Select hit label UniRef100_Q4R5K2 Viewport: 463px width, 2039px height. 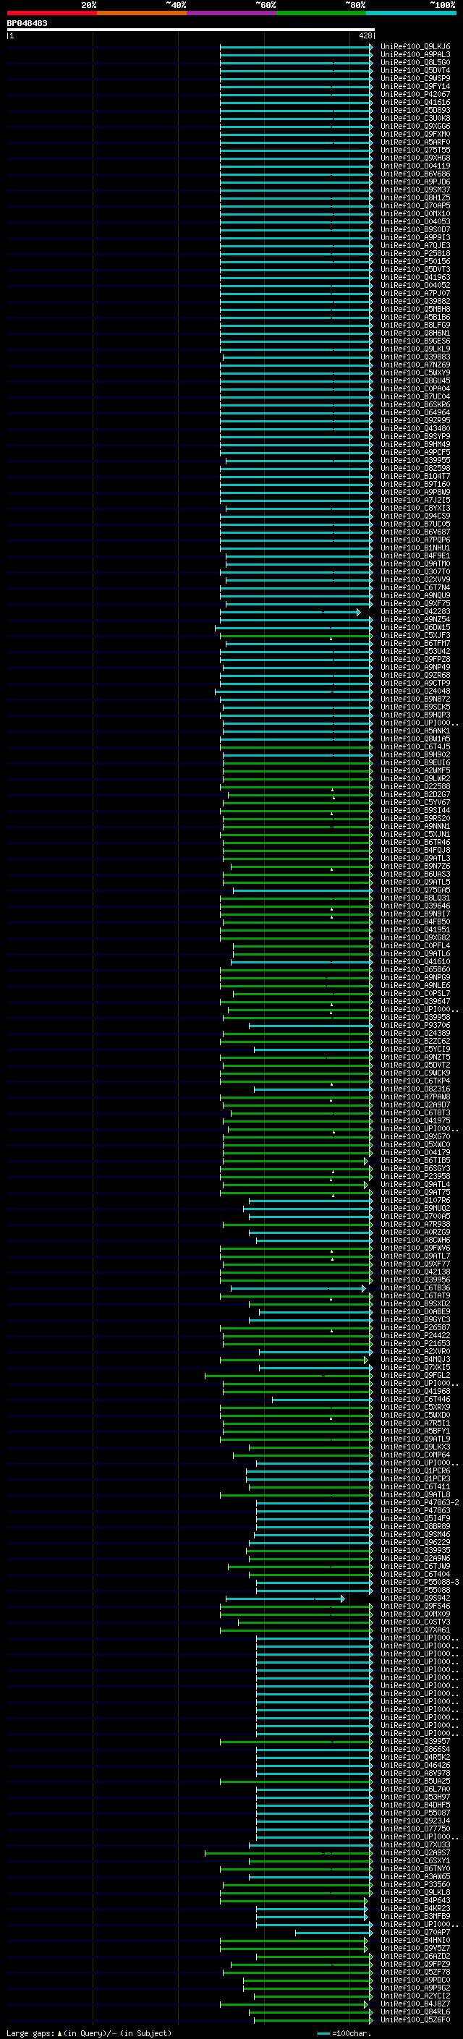click(415, 1756)
